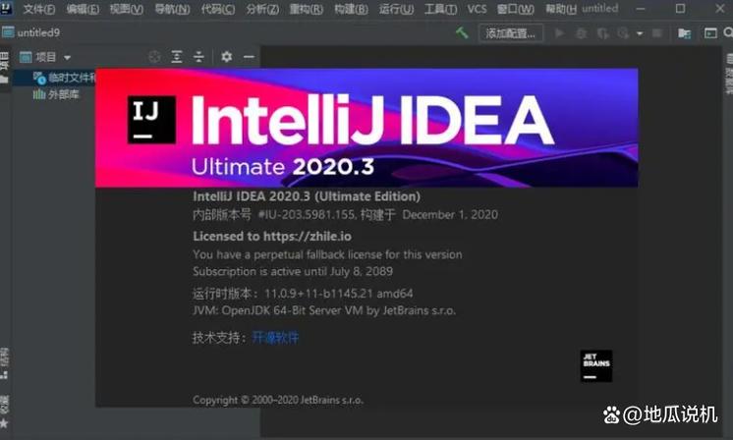This screenshot has width=733, height=440.
Task: Click the build number #IU-203.5981.155 text
Action: click(x=308, y=215)
